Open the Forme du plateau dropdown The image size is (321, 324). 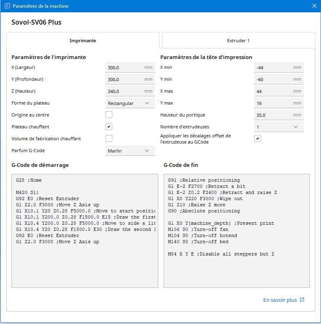(130, 103)
